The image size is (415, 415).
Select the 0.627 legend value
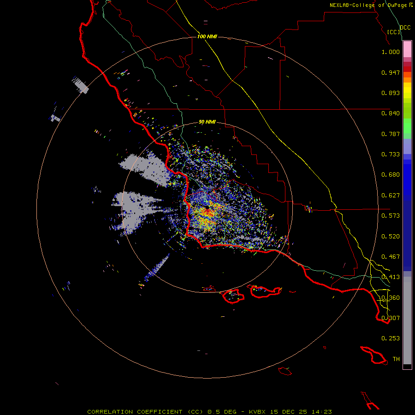pos(391,196)
